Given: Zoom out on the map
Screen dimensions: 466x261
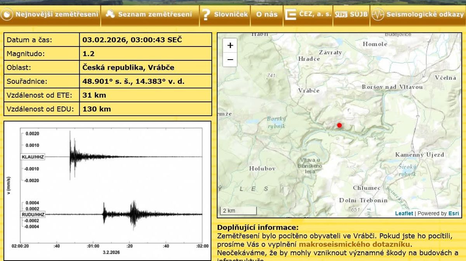Looking at the screenshot, I should [230, 60].
